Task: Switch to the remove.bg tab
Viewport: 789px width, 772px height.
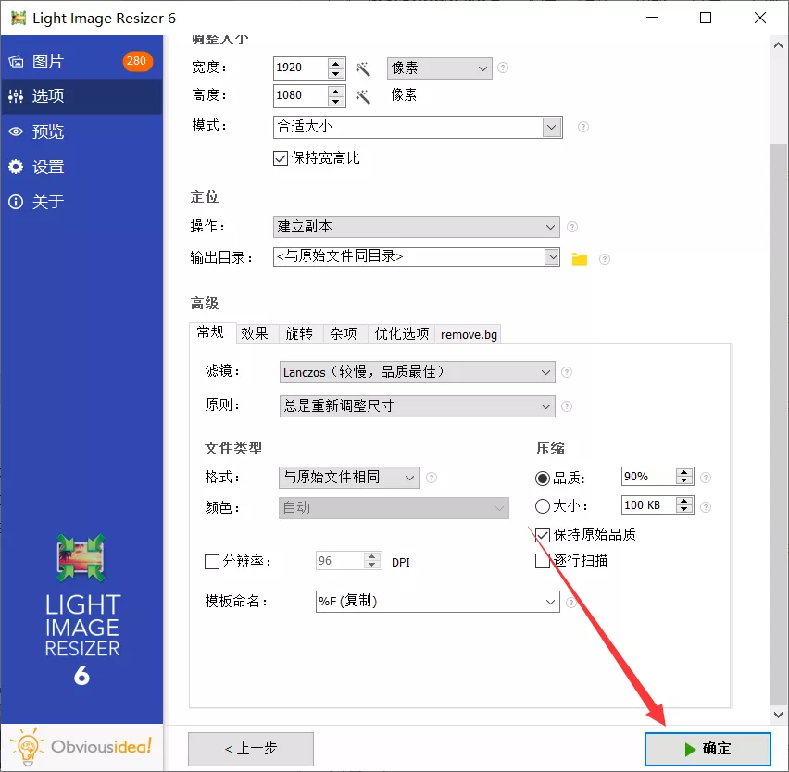Action: tap(469, 334)
